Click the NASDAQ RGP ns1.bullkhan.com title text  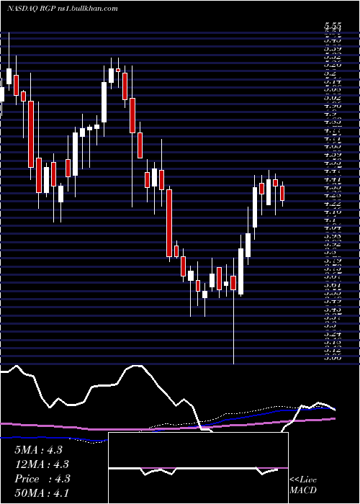tap(62, 9)
